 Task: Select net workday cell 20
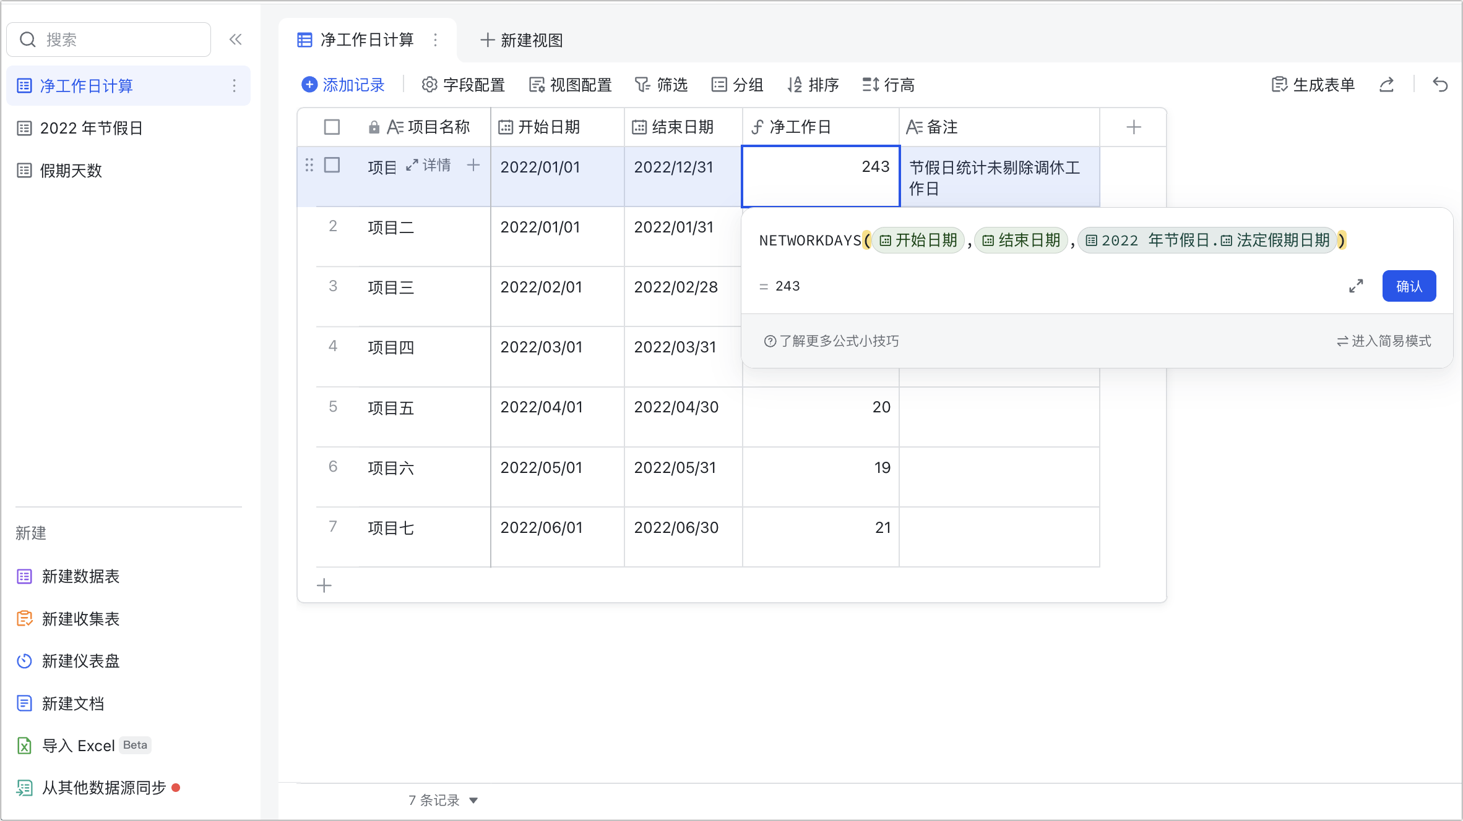[821, 417]
